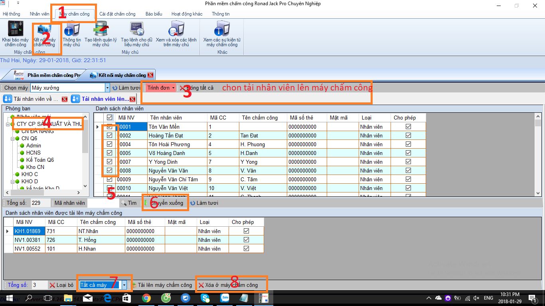Image resolution: width=545 pixels, height=306 pixels.
Task: Open Zalo from the taskbar
Action: click(224, 298)
